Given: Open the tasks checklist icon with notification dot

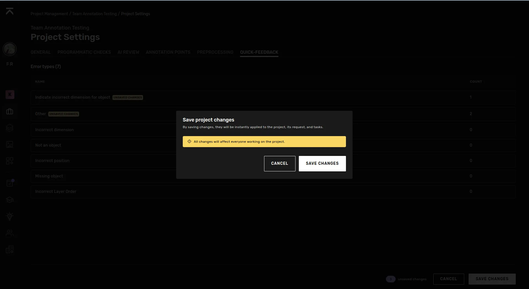Looking at the screenshot, I should pyautogui.click(x=10, y=183).
